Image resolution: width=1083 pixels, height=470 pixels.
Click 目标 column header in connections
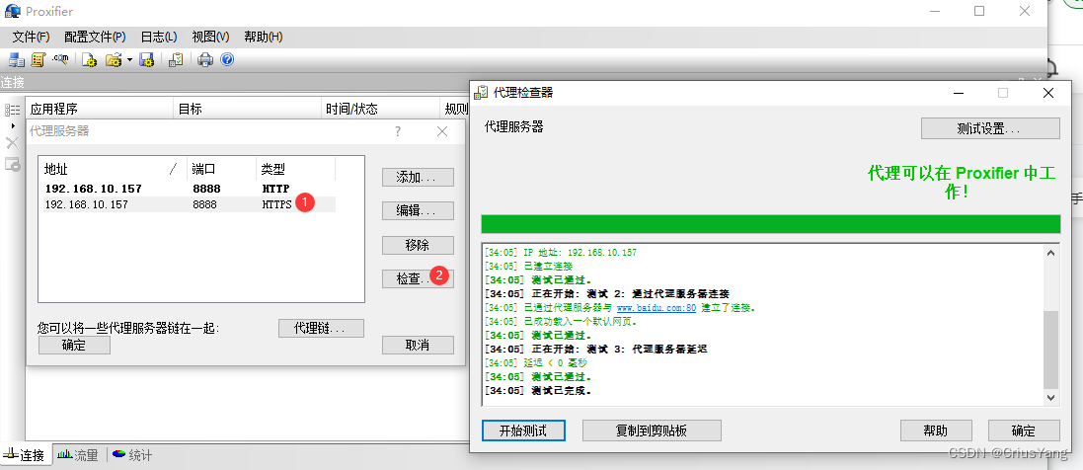coord(247,110)
